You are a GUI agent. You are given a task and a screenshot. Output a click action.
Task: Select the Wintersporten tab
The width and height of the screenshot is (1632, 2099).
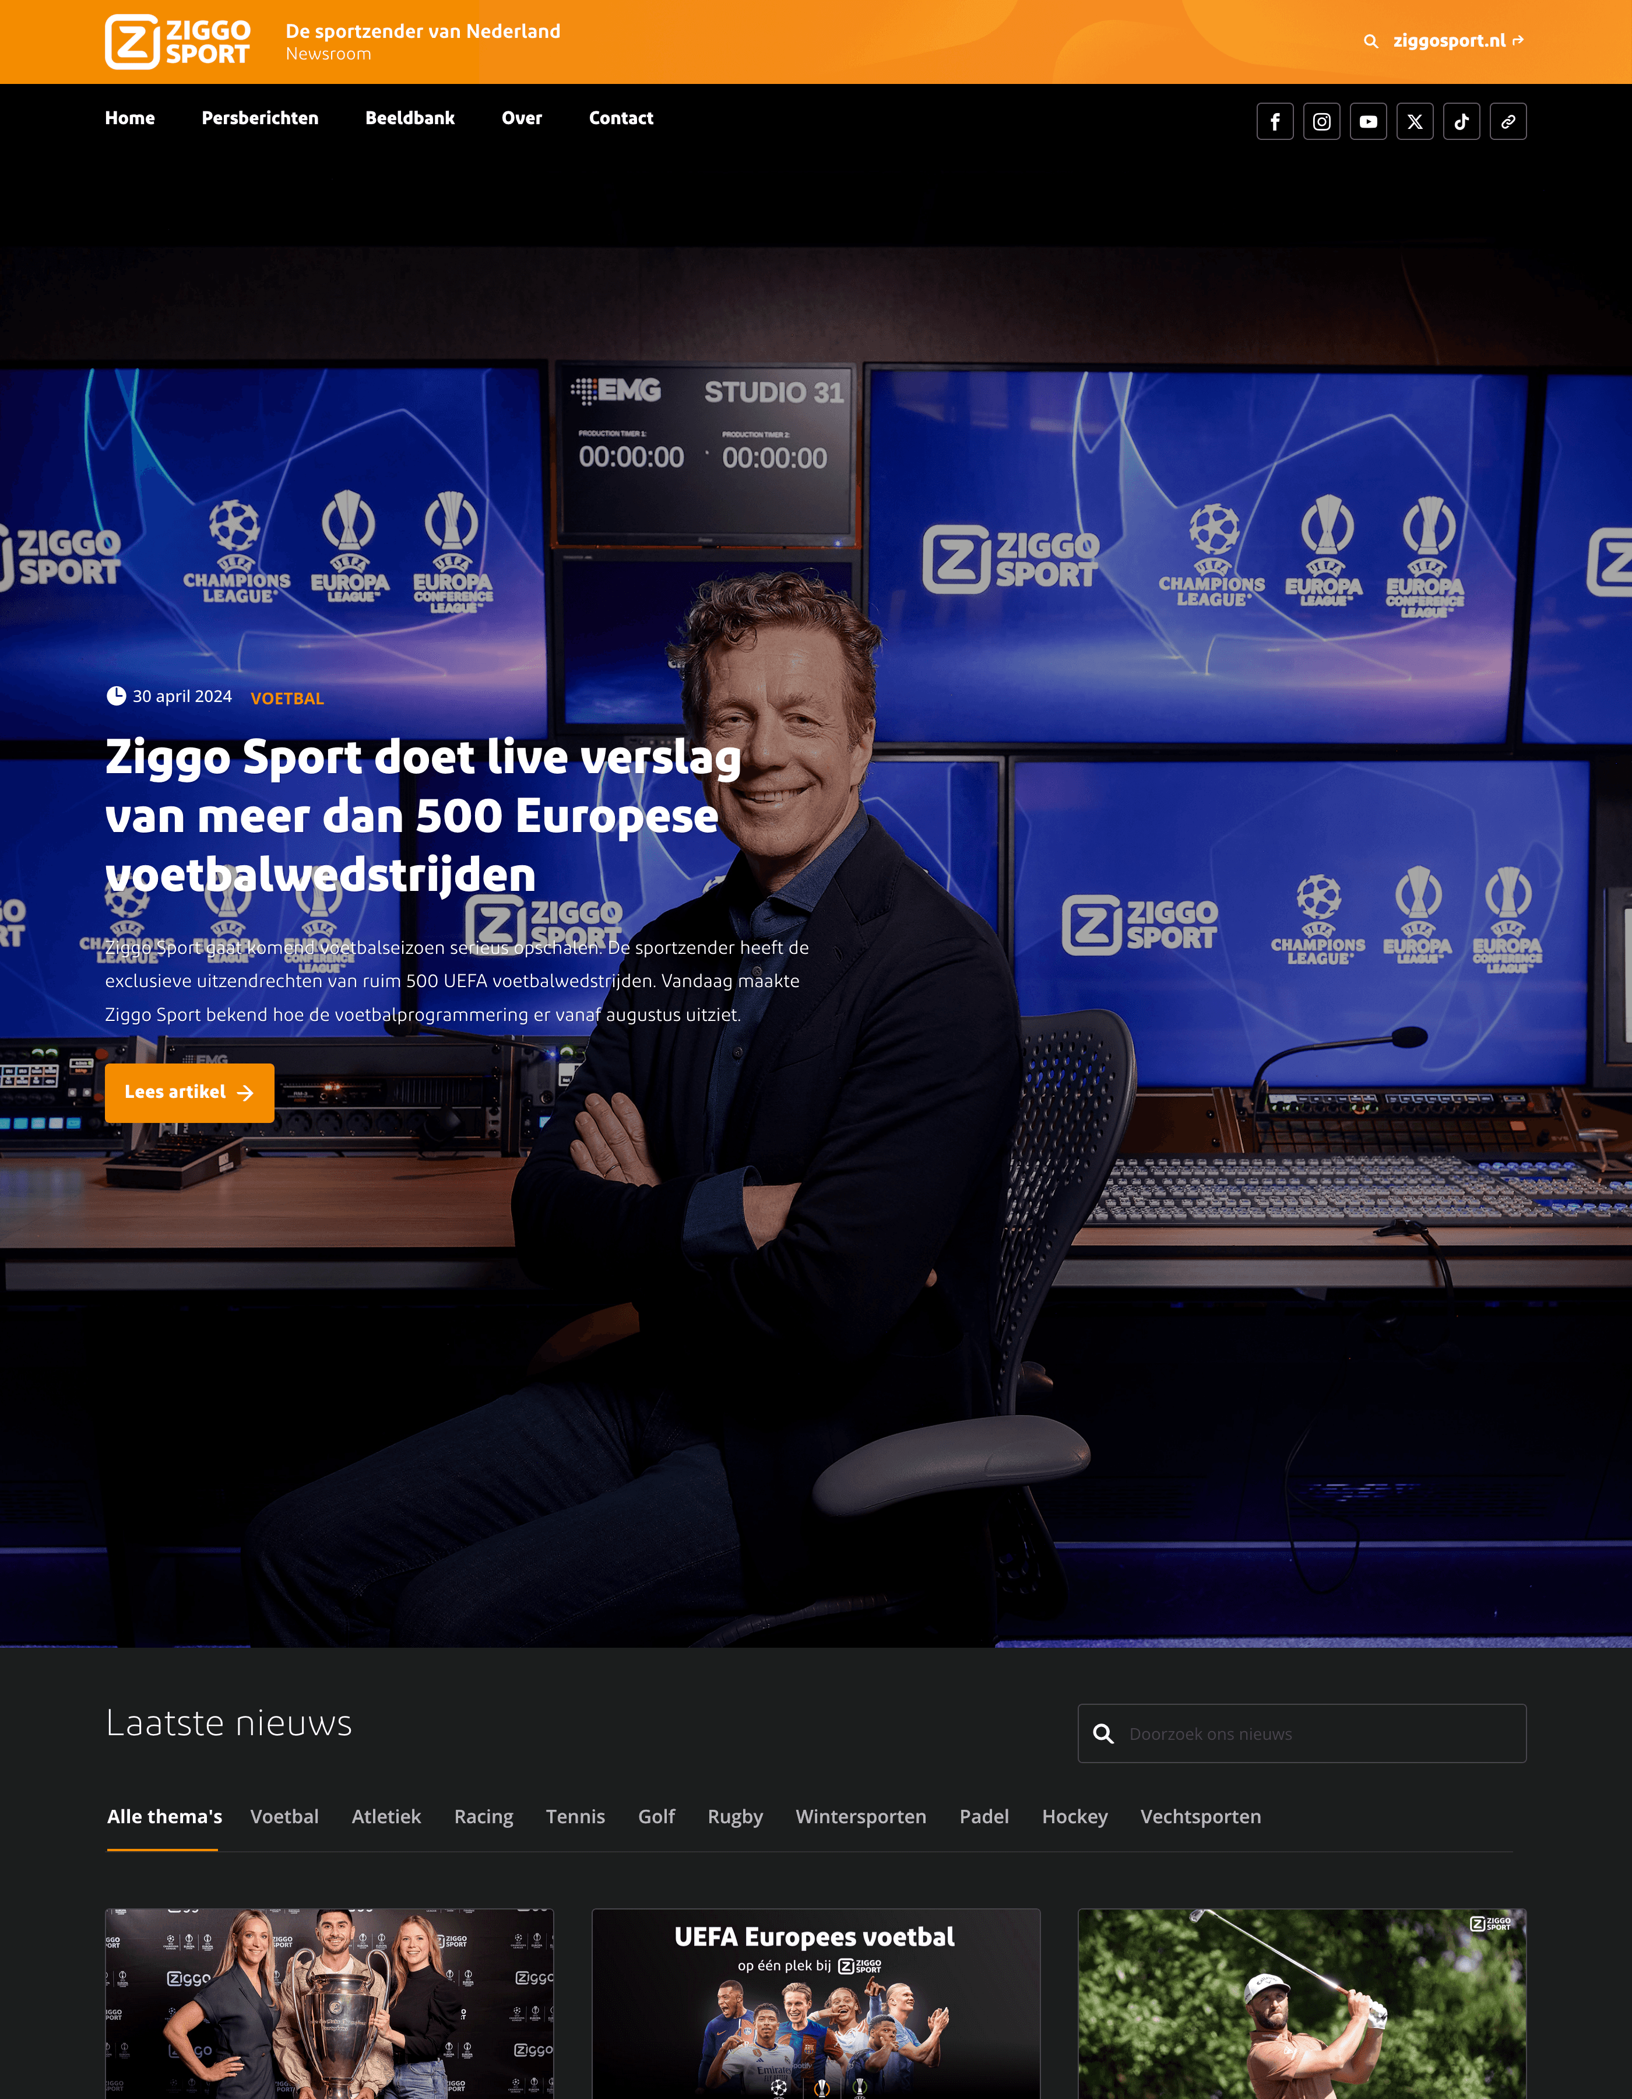pyautogui.click(x=861, y=1816)
